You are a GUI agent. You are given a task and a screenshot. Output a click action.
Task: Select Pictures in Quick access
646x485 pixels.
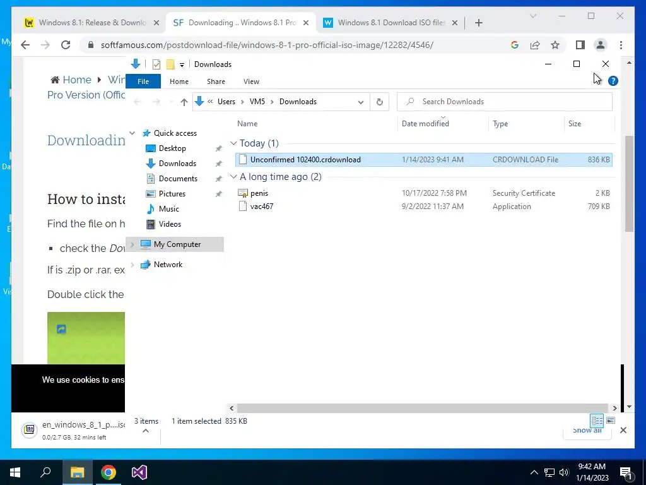172,194
